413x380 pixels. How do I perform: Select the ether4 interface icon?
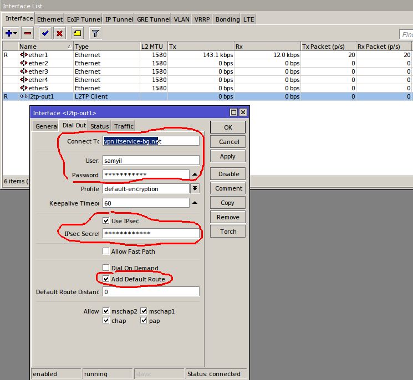tap(24, 80)
